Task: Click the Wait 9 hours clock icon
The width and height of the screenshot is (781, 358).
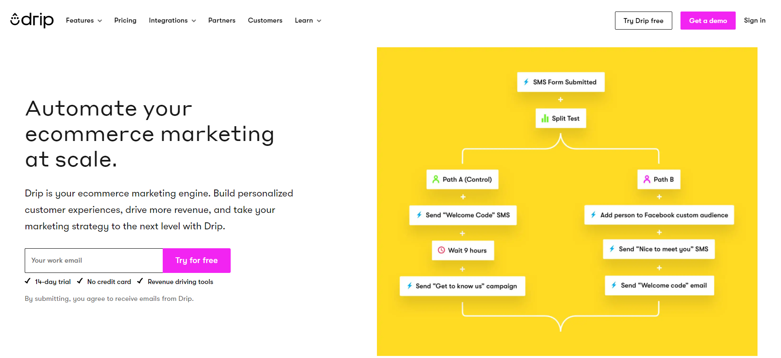Action: 441,250
